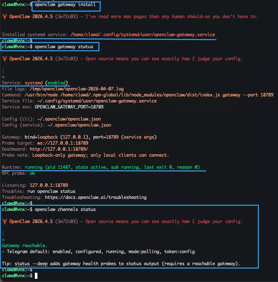Click the lobster icon under the channels status command

[4, 221]
